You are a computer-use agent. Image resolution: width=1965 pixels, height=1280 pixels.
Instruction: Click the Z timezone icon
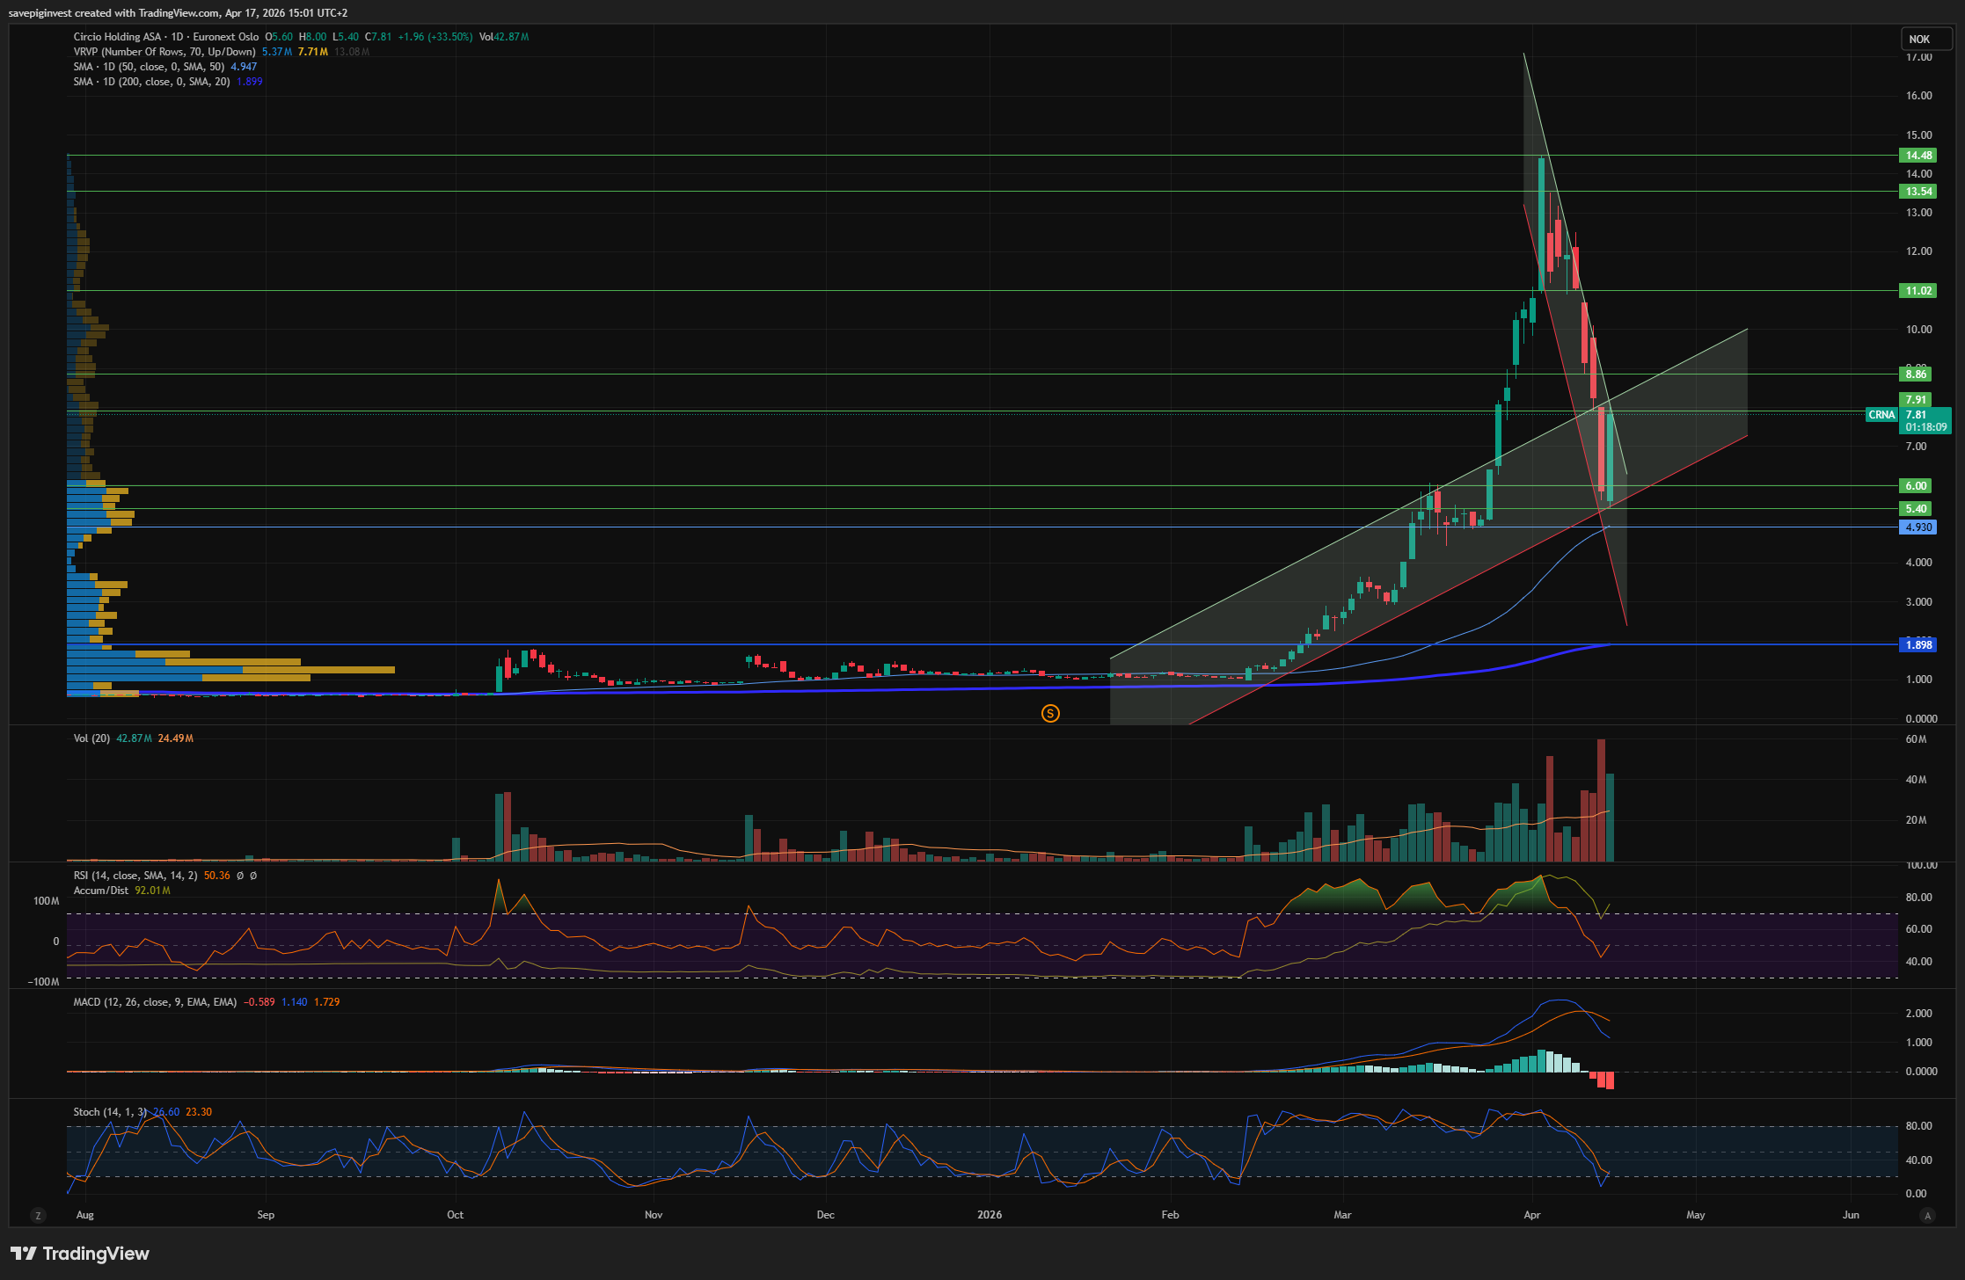click(x=38, y=1215)
